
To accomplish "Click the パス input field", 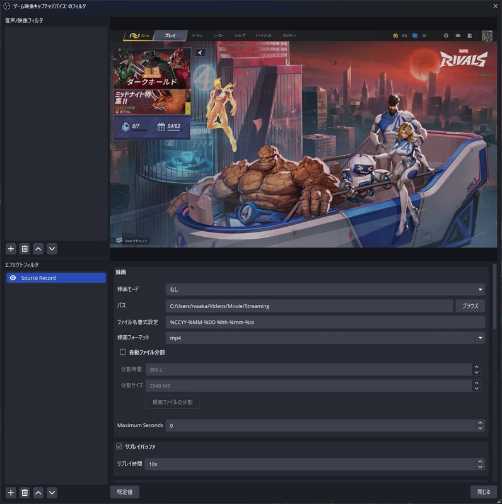I will pyautogui.click(x=309, y=306).
